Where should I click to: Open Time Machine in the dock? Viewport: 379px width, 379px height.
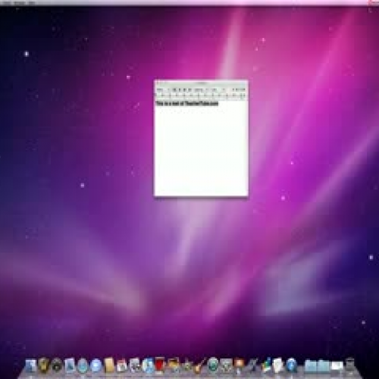coord(213,365)
